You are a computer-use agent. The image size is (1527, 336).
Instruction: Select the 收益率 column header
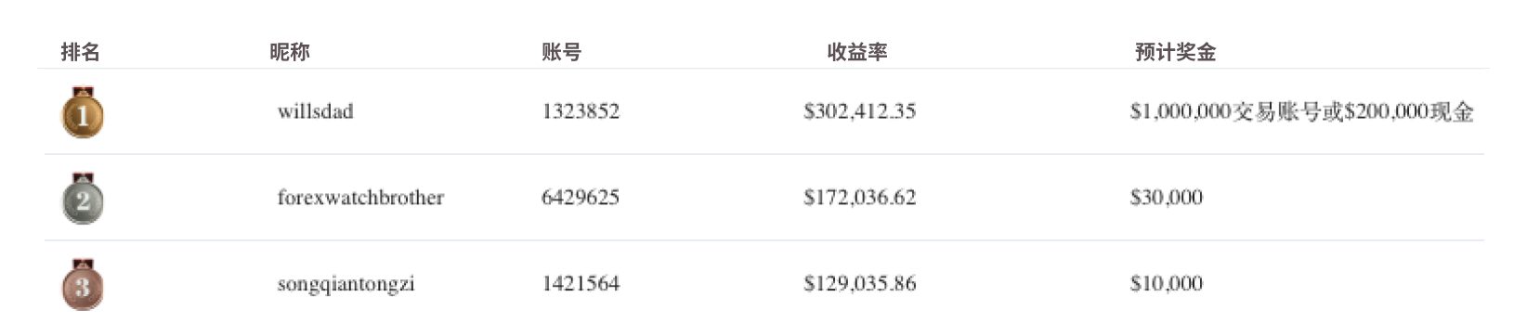[x=857, y=52]
